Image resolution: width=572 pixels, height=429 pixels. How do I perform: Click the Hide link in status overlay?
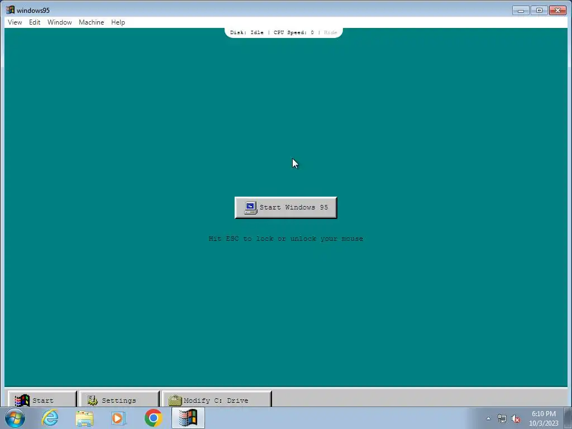(331, 32)
